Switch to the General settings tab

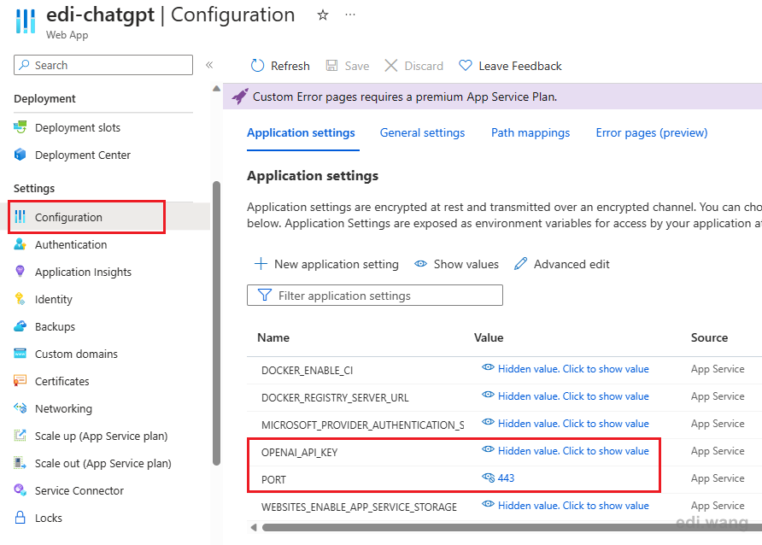point(422,132)
